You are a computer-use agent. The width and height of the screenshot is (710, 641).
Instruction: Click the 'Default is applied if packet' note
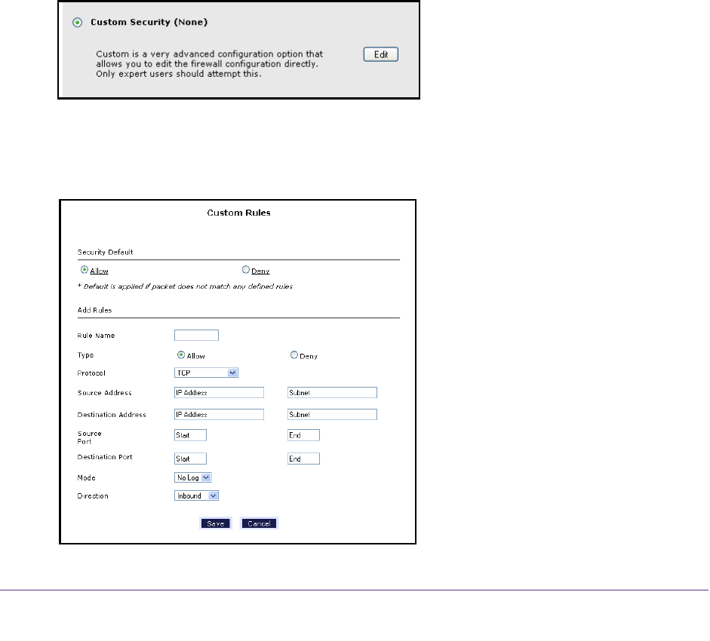click(x=185, y=287)
